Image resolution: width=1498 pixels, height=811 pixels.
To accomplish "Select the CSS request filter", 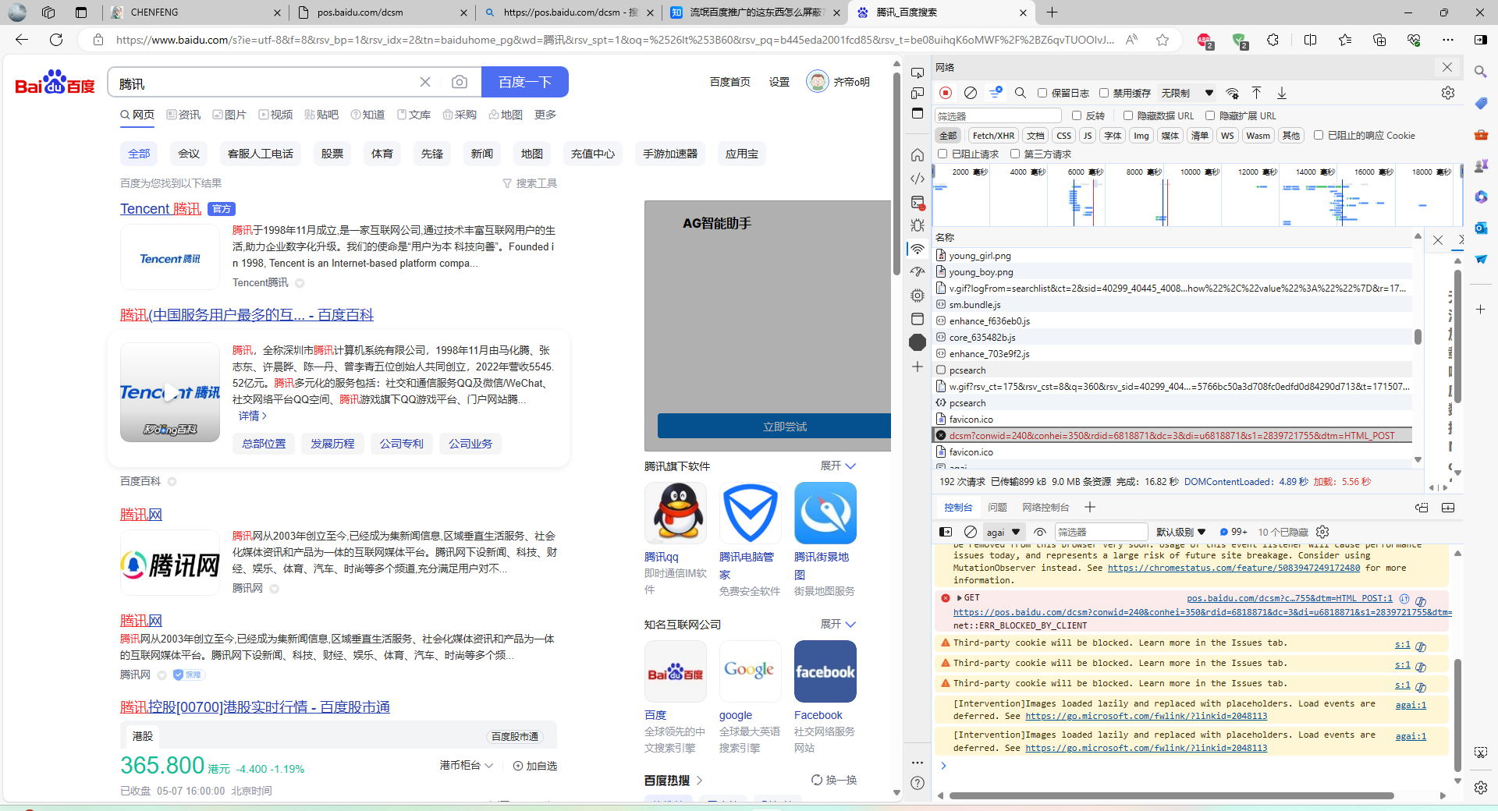I will [1064, 135].
